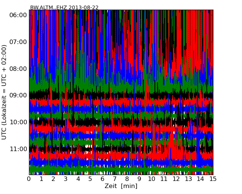Screen dimensions: 242x194
Task: Click the 06:00 y-axis tick label
Action: [x=18, y=15]
